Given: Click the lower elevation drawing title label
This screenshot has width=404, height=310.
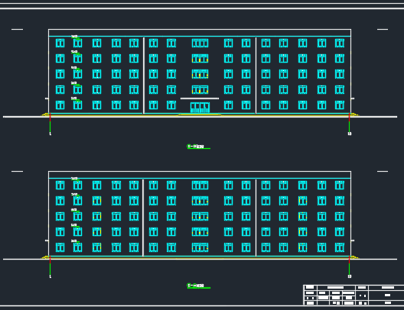Looking at the screenshot, I should click(198, 286).
